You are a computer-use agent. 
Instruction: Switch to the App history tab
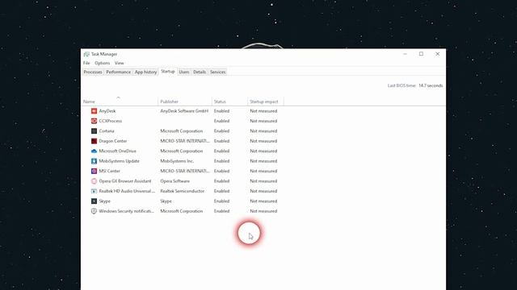145,72
